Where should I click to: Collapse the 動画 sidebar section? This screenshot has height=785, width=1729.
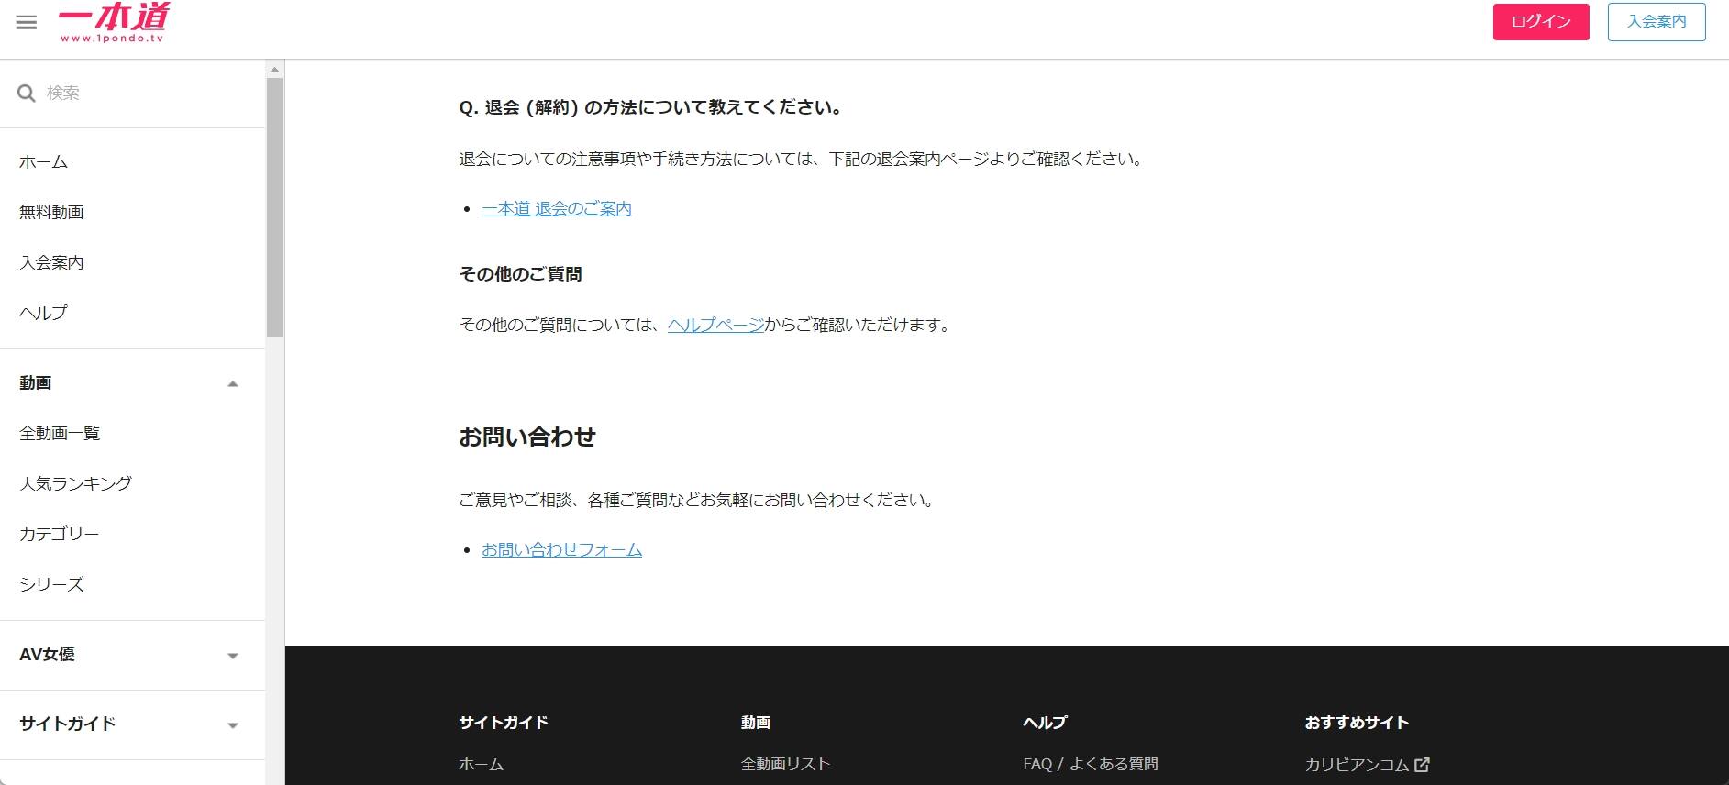(x=233, y=383)
